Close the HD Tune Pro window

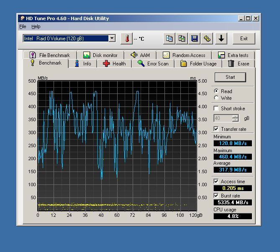256,18
